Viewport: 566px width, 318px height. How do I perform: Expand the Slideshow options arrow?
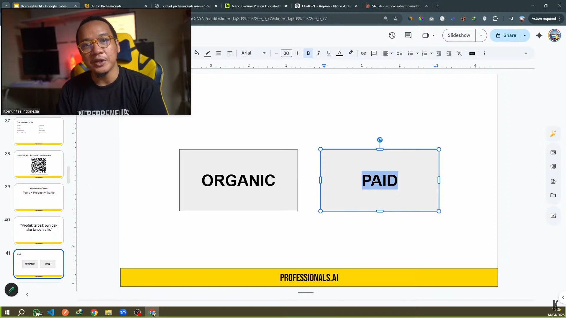point(481,35)
